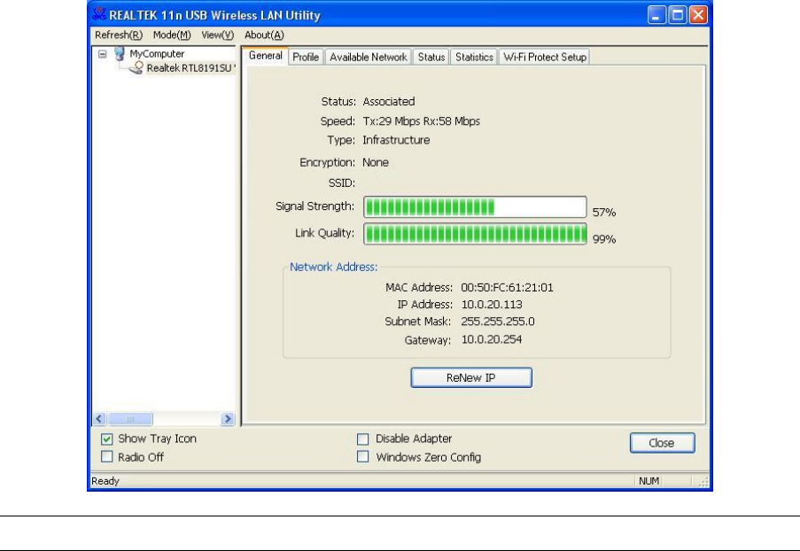This screenshot has height=551, width=800.
Task: Enable Windows Zero Config checkbox
Action: (x=362, y=456)
